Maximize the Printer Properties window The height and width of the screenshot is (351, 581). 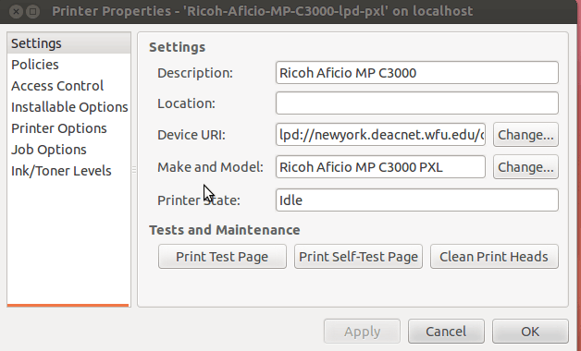33,11
